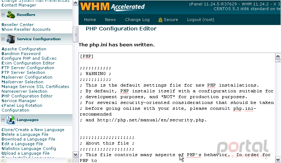Open Mailserver Selection
This screenshot has width=281, height=163.
(22, 82)
